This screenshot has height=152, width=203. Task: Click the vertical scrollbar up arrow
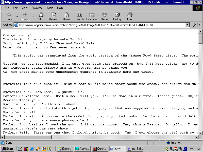(200, 31)
